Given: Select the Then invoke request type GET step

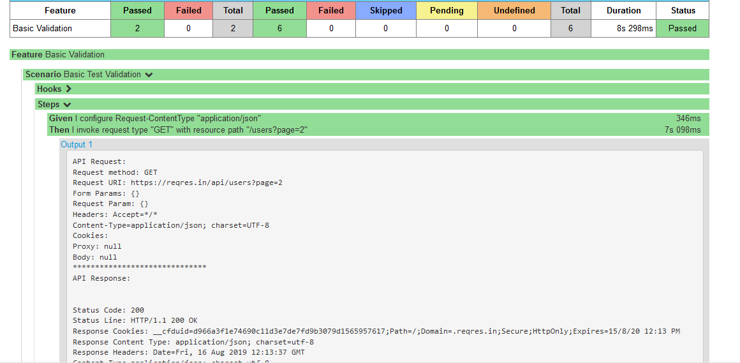Looking at the screenshot, I should 179,130.
